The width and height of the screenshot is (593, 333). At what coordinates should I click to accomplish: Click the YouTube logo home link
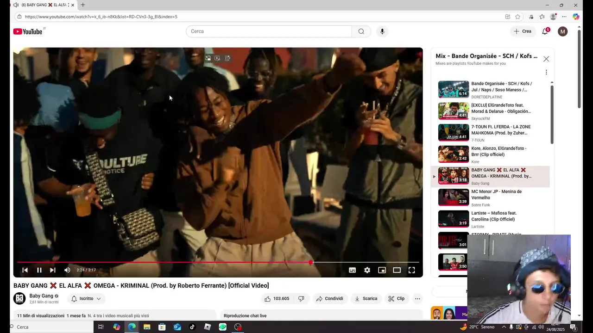[x=28, y=31]
